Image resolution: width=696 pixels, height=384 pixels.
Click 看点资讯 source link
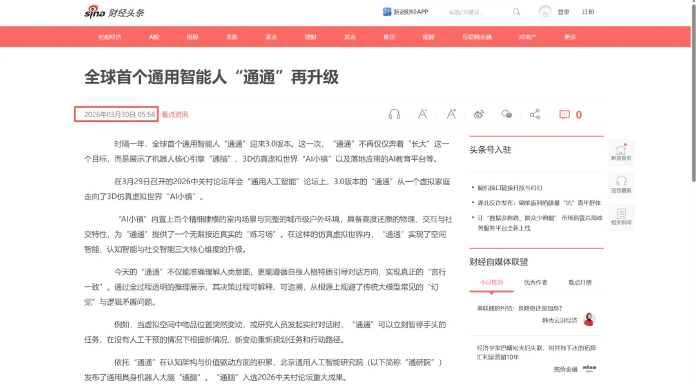point(175,115)
